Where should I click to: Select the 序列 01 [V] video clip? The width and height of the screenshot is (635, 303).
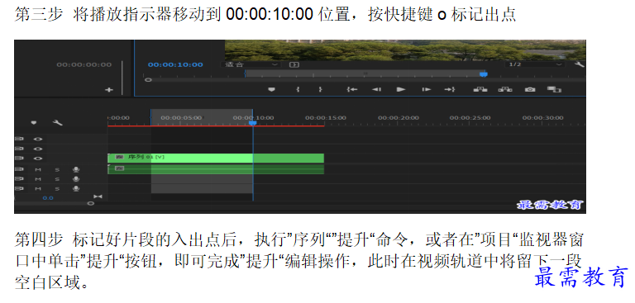pyautogui.click(x=216, y=158)
